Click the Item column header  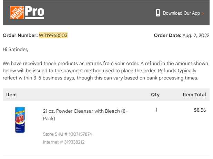click(11, 95)
